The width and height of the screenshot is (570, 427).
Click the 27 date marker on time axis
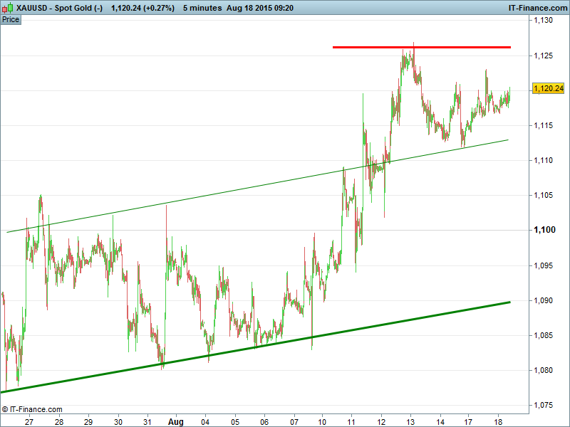tap(29, 421)
